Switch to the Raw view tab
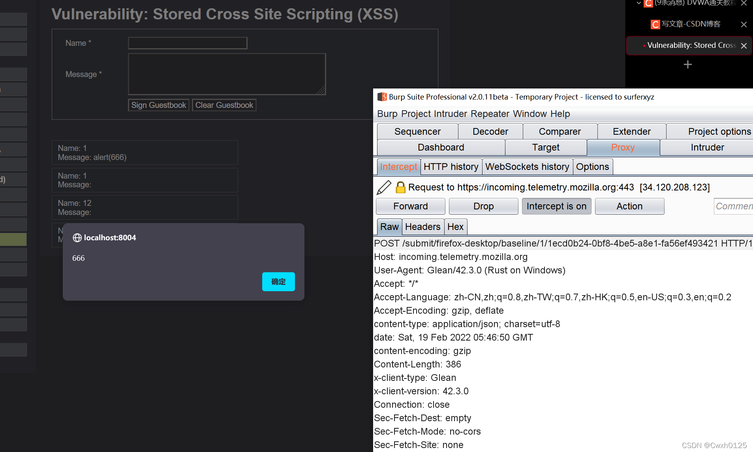This screenshot has width=753, height=452. [389, 227]
